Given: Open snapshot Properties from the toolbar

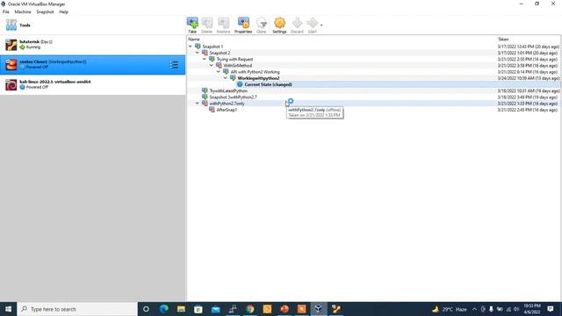Looking at the screenshot, I should pos(243,25).
